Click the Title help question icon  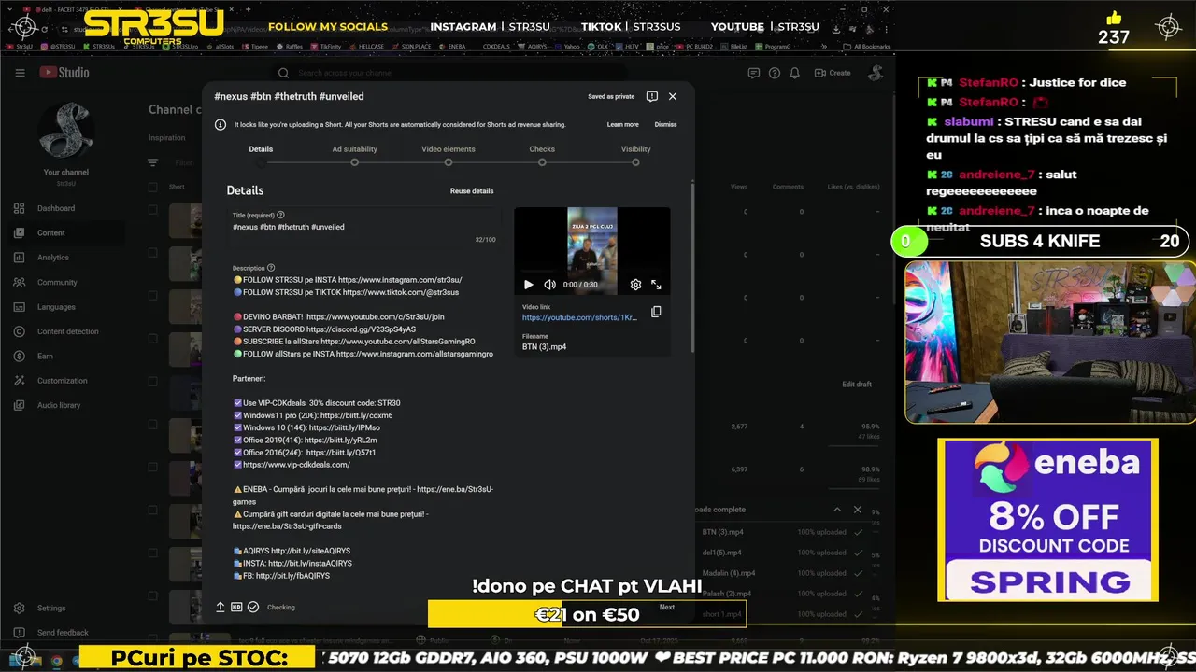[x=280, y=215]
